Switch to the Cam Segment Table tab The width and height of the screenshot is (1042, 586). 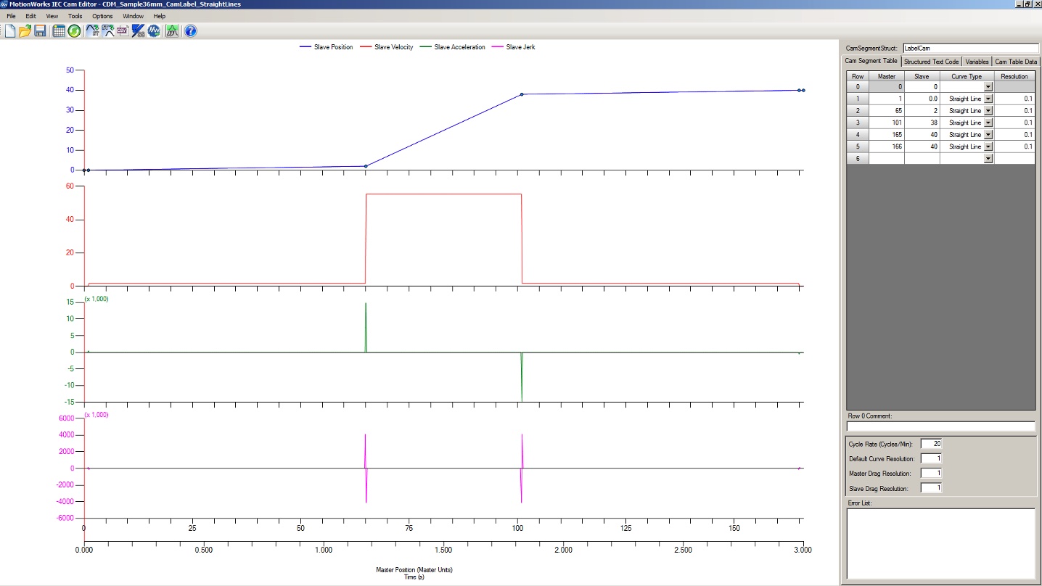click(x=871, y=61)
